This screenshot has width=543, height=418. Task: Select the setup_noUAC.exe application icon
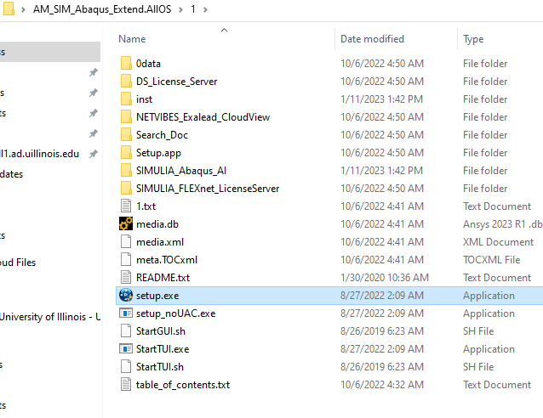pyautogui.click(x=126, y=313)
